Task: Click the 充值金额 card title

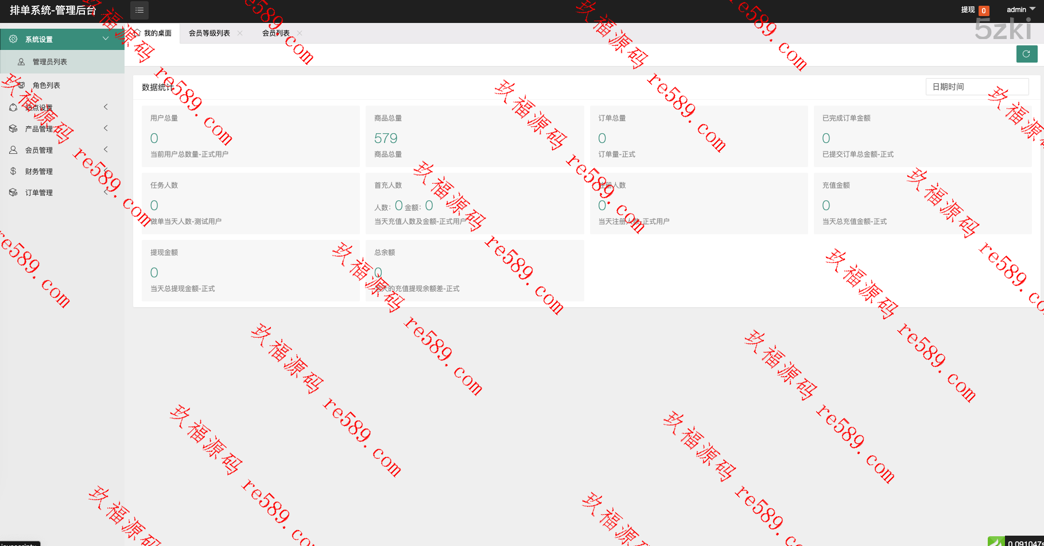Action: click(x=836, y=185)
